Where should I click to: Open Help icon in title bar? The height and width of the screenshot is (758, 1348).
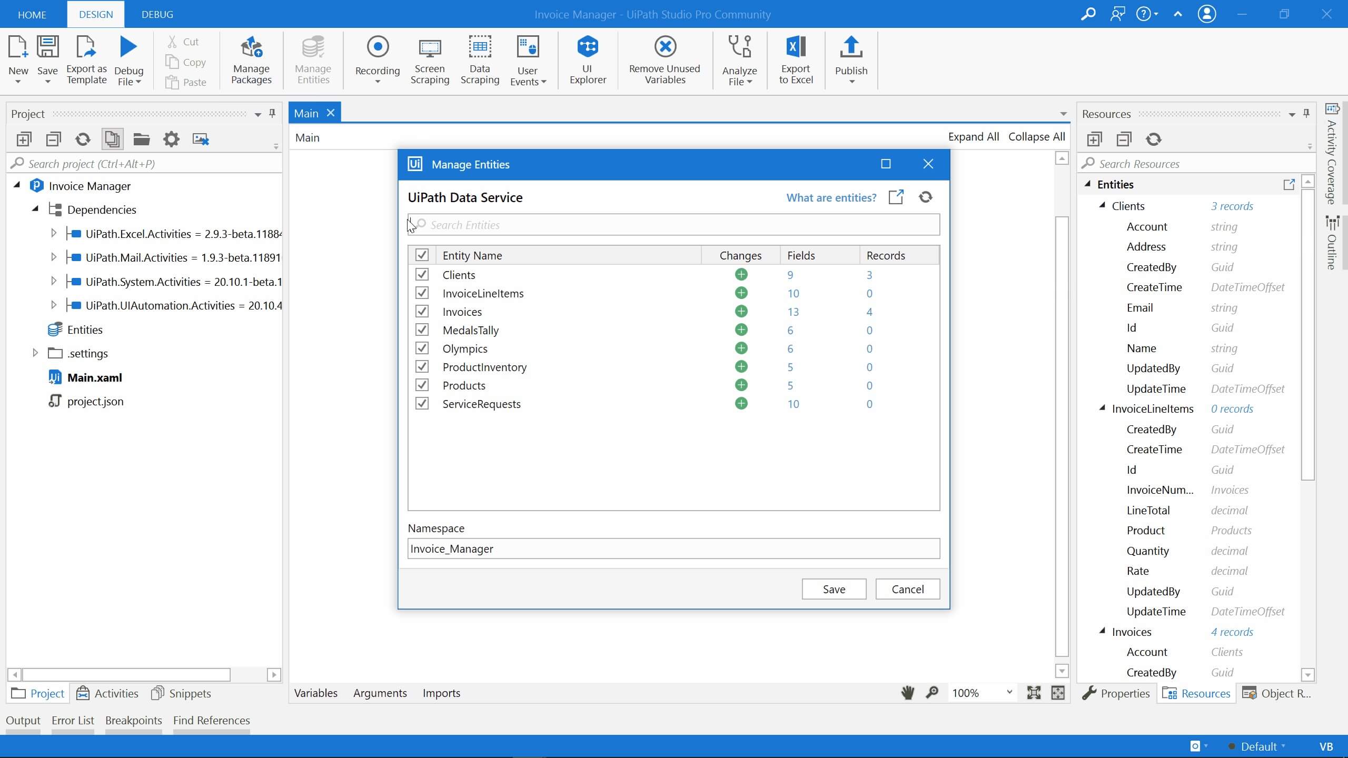(1144, 14)
